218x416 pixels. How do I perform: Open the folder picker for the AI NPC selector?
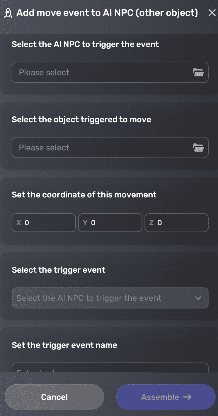click(199, 72)
